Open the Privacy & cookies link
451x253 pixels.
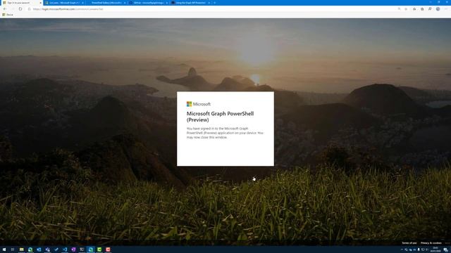(x=431, y=243)
